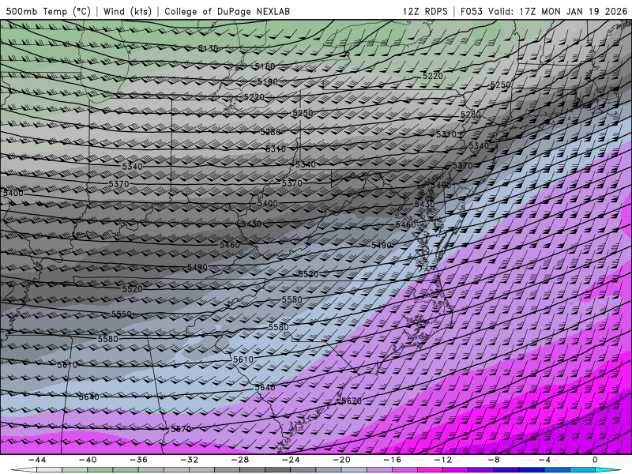The height and width of the screenshot is (474, 632).
Task: Select the 5160 height contour label
Action: [265, 66]
